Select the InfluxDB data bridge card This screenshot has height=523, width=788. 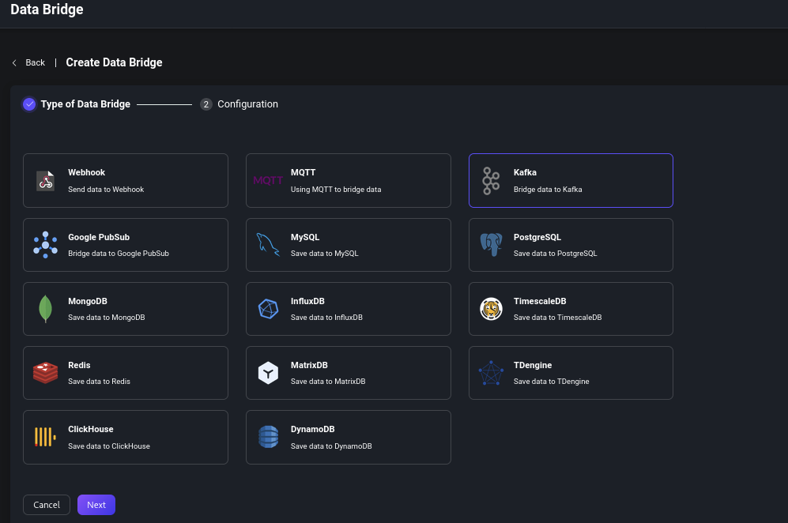coord(348,309)
